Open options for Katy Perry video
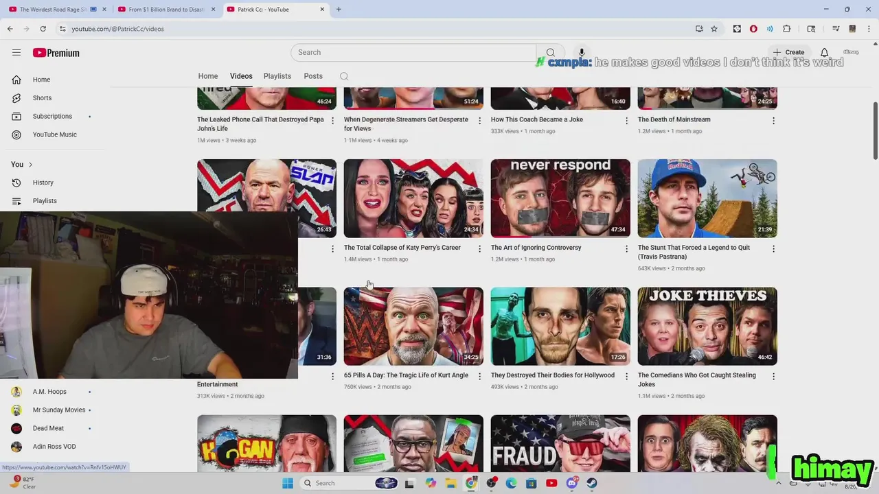 [x=479, y=249]
